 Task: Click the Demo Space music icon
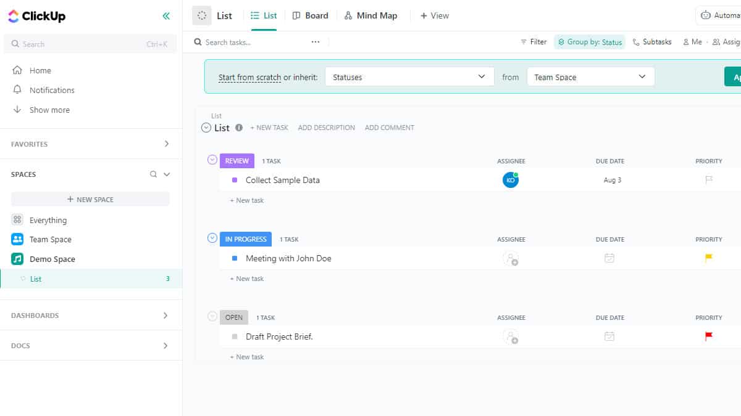coord(17,259)
